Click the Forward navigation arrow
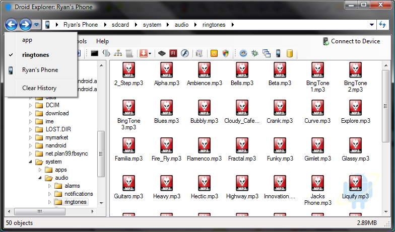The width and height of the screenshot is (395, 232). [x=25, y=25]
